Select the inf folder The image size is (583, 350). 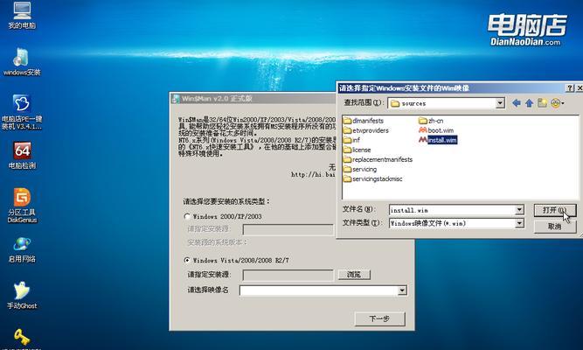click(x=351, y=140)
